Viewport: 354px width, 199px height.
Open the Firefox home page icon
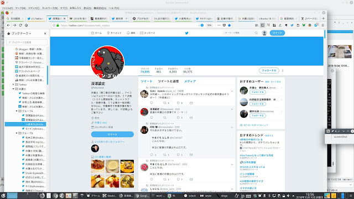(26, 25)
